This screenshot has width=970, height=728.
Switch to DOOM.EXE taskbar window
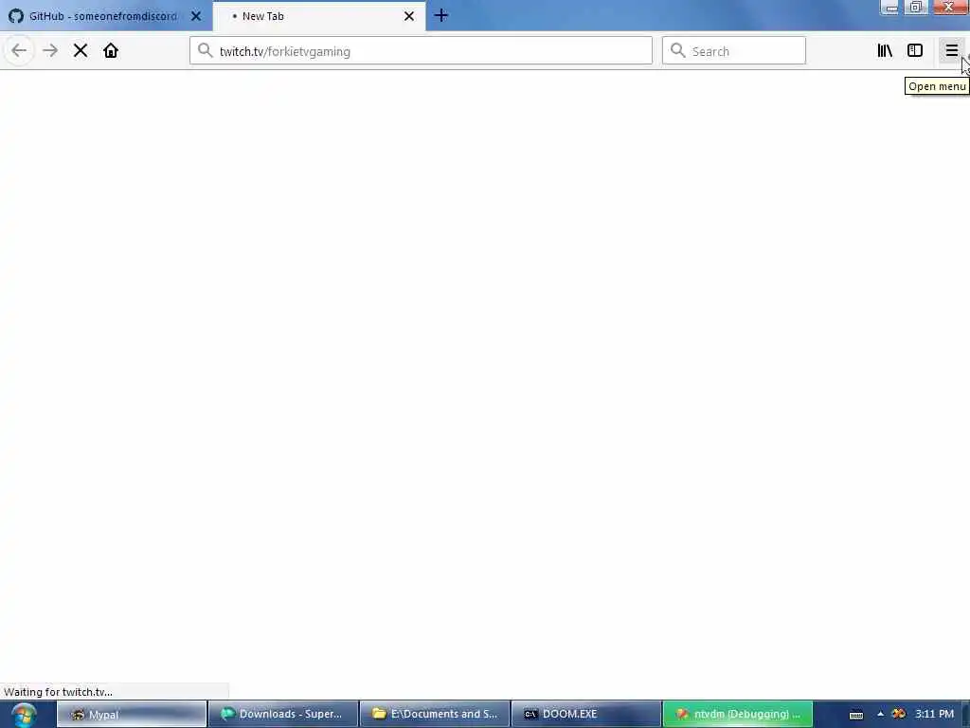[586, 715]
